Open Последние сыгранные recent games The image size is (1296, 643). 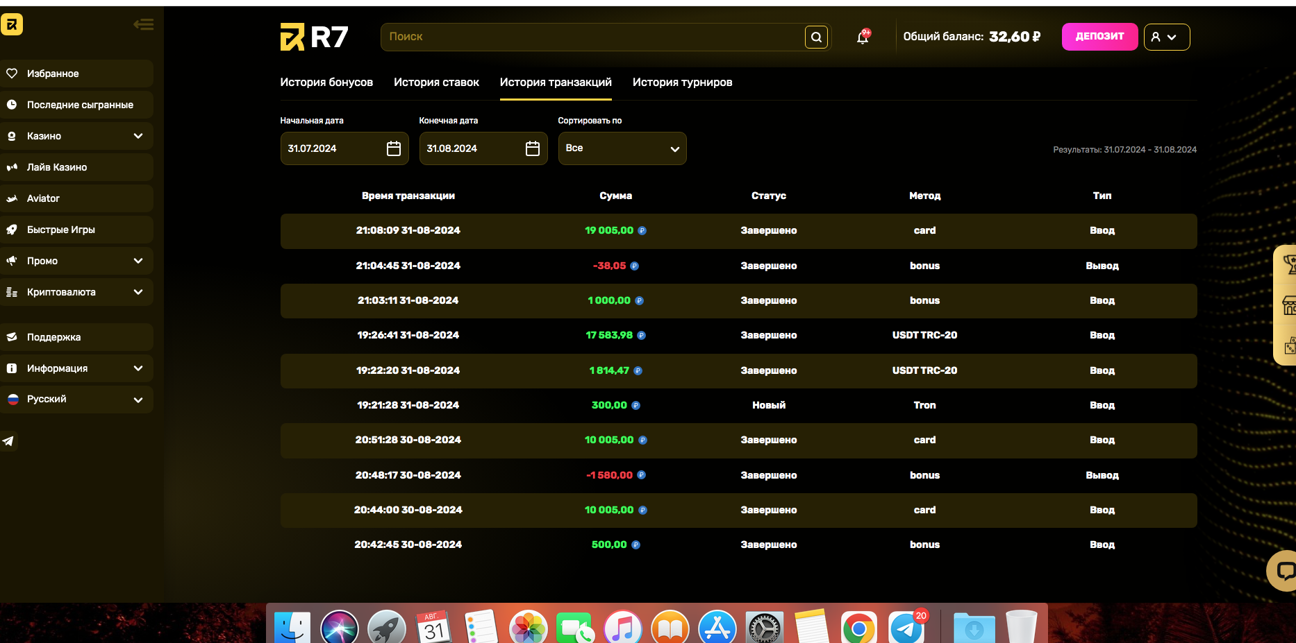pyautogui.click(x=76, y=105)
